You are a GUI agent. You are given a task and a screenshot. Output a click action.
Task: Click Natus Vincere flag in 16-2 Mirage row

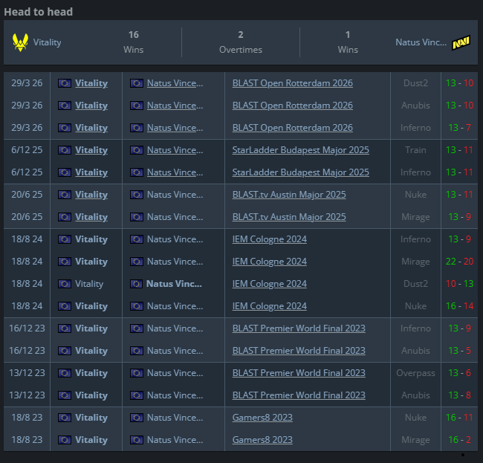[137, 440]
